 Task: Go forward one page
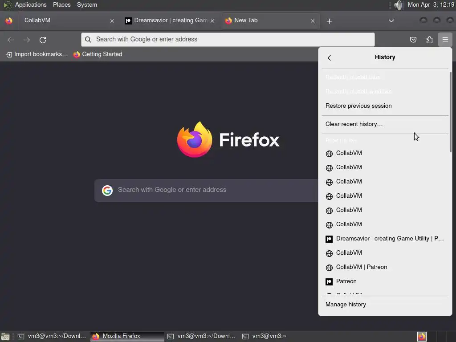pyautogui.click(x=27, y=40)
